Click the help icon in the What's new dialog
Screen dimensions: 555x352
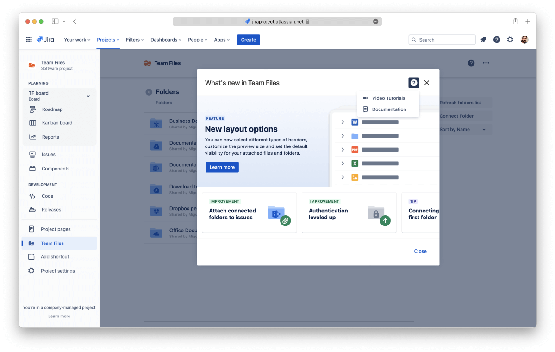click(x=413, y=83)
